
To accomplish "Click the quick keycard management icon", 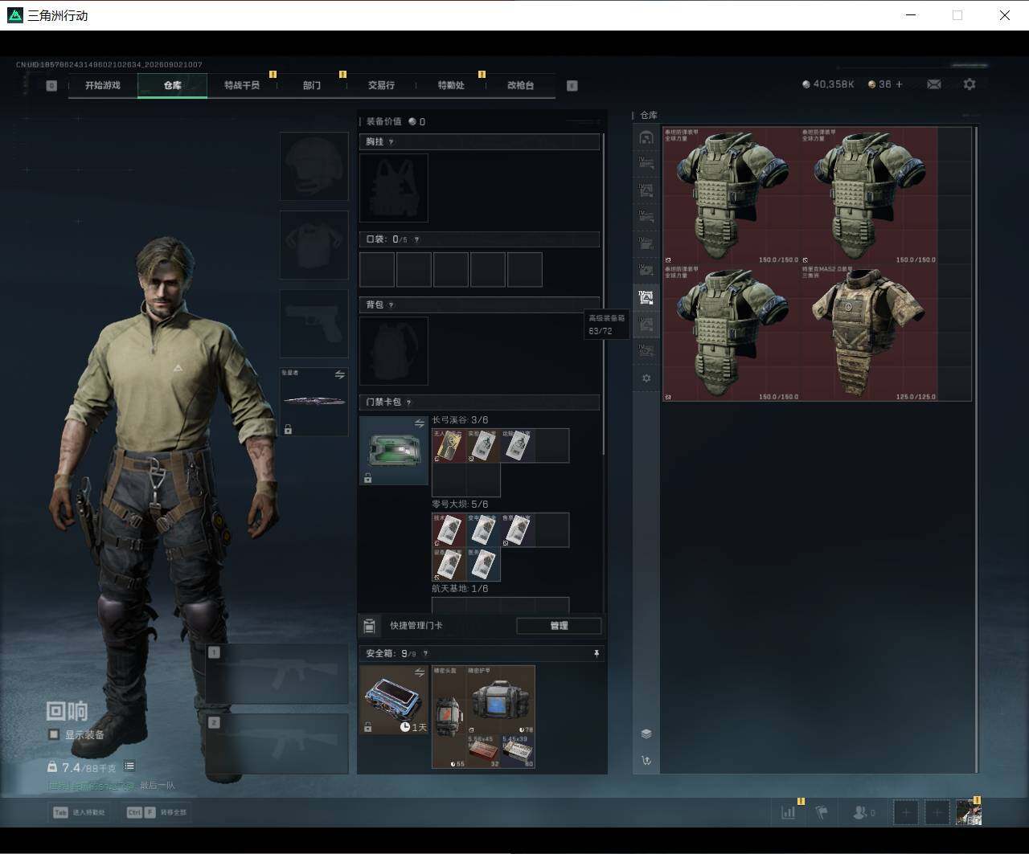I will (x=370, y=626).
